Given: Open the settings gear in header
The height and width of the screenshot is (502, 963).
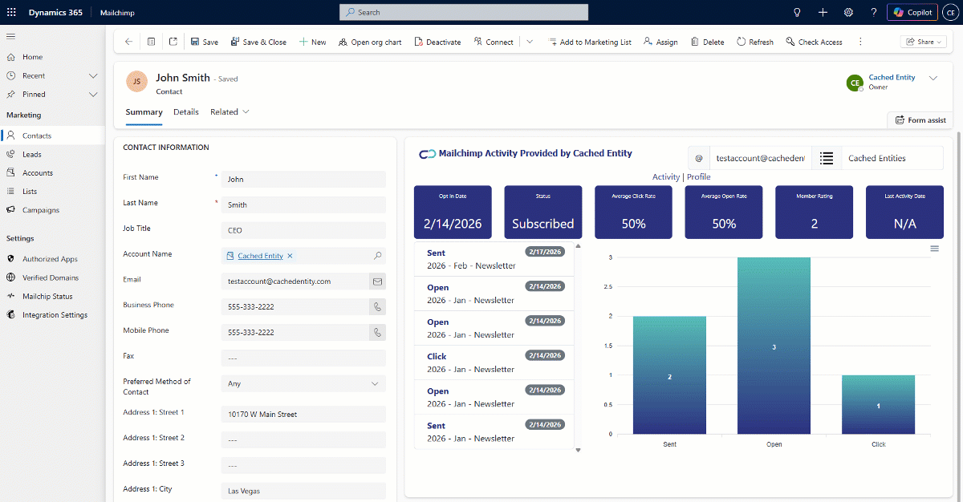Looking at the screenshot, I should (848, 12).
